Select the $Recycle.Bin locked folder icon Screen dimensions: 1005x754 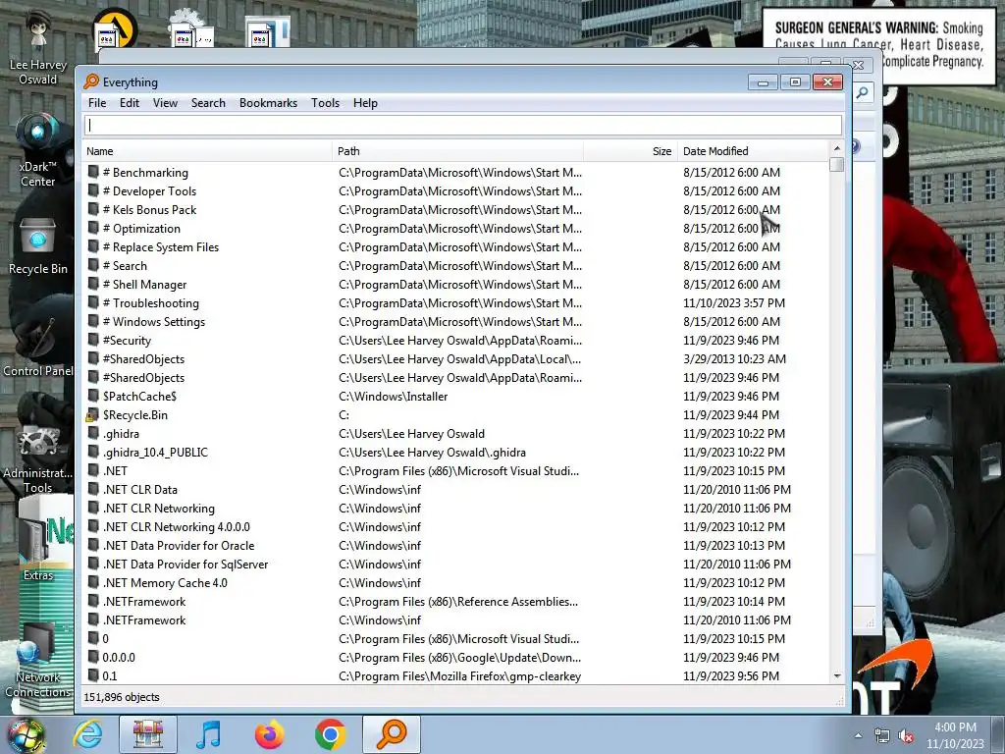(92, 415)
